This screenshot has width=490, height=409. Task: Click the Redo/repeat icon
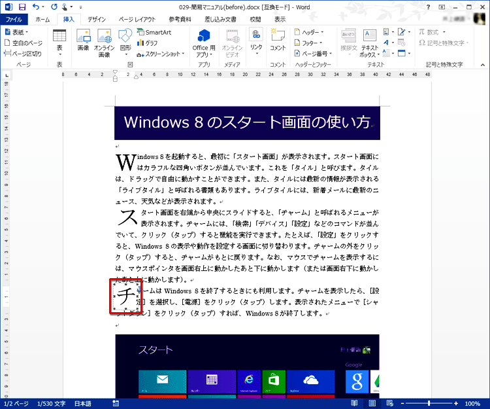(54, 7)
